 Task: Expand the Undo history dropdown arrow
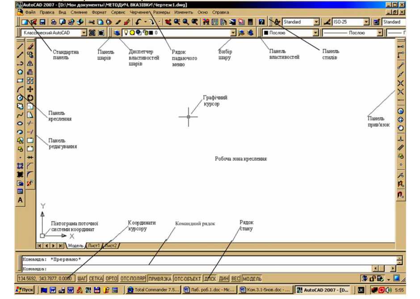click(x=146, y=22)
